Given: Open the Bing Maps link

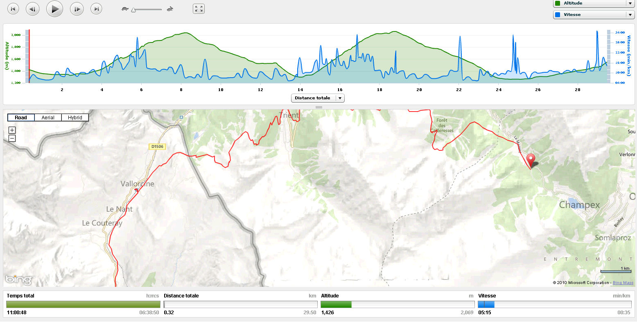Looking at the screenshot, I should point(623,283).
